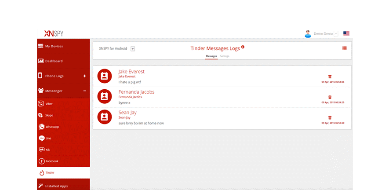Click the Messenger people icon
The height and width of the screenshot is (190, 389).
pos(41,91)
